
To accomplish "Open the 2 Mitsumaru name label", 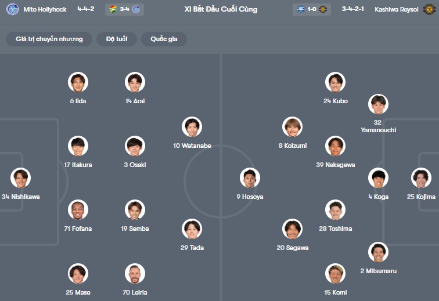I will tap(378, 271).
